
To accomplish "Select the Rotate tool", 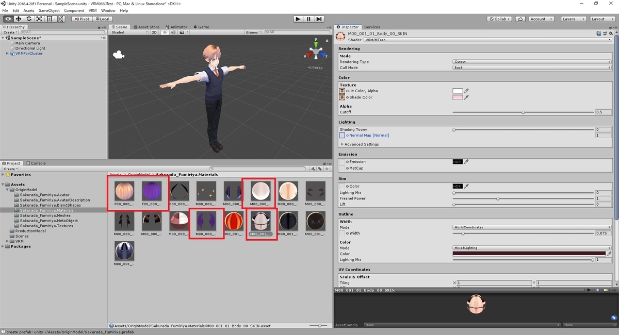I will tap(29, 19).
